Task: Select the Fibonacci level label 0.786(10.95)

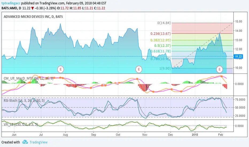Action: (161, 59)
